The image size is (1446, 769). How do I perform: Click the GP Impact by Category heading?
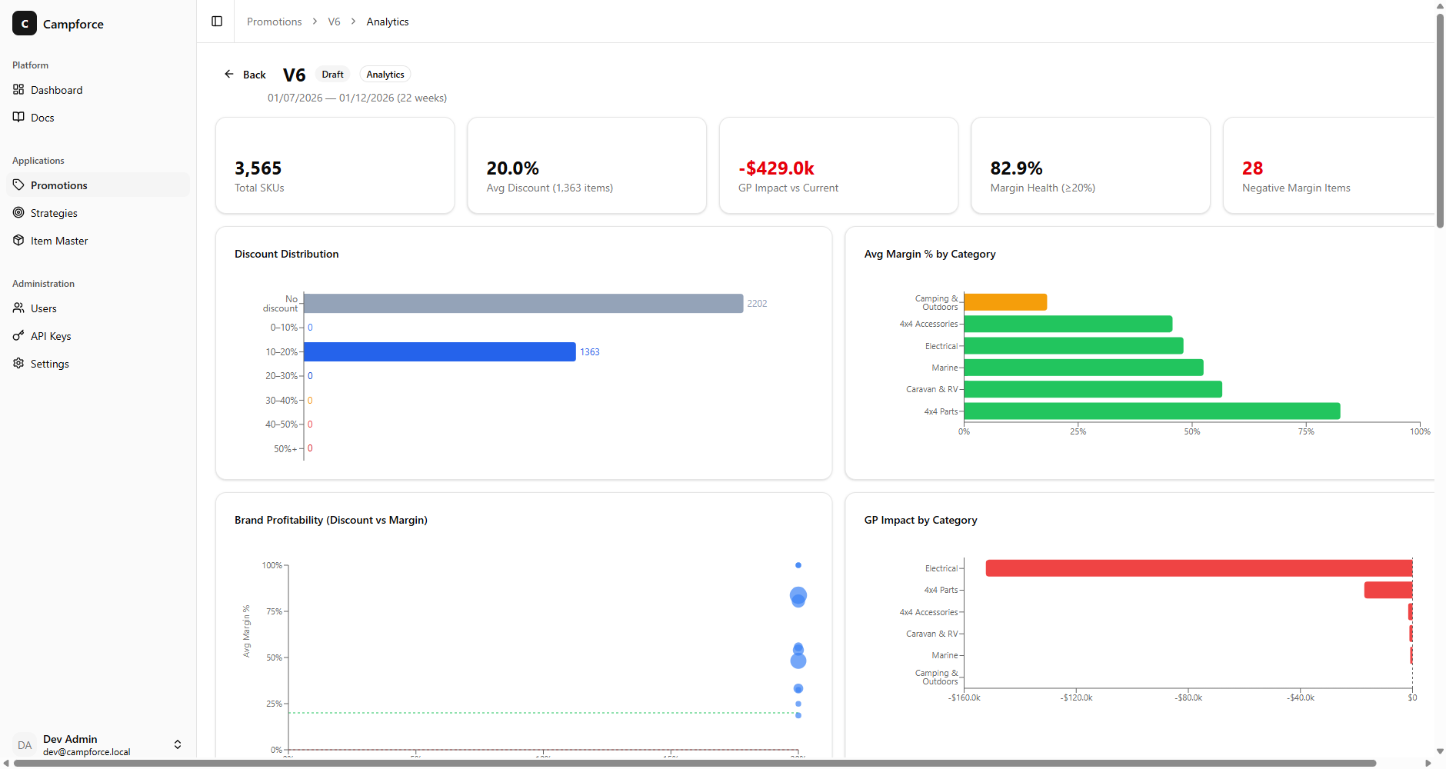[x=921, y=520]
